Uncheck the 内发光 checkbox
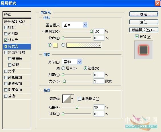Image resolution: width=161 pixels, height=132 pixels. point(6,46)
